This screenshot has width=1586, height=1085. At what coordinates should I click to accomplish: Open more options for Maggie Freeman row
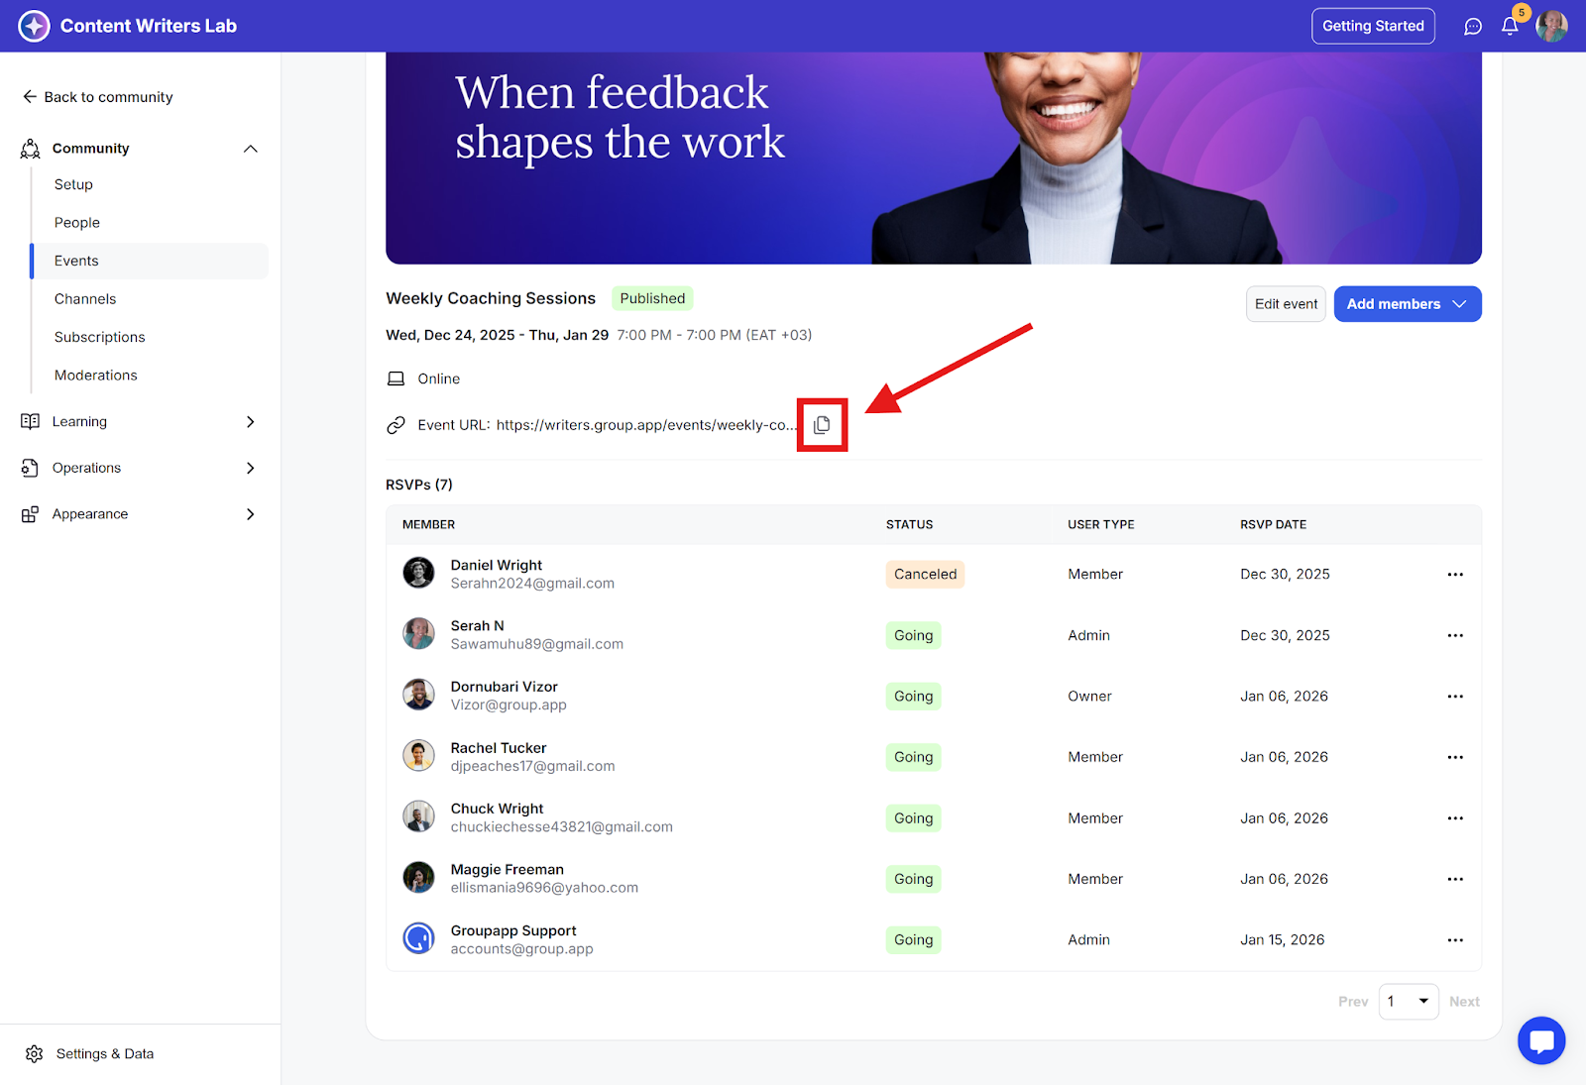pos(1455,879)
